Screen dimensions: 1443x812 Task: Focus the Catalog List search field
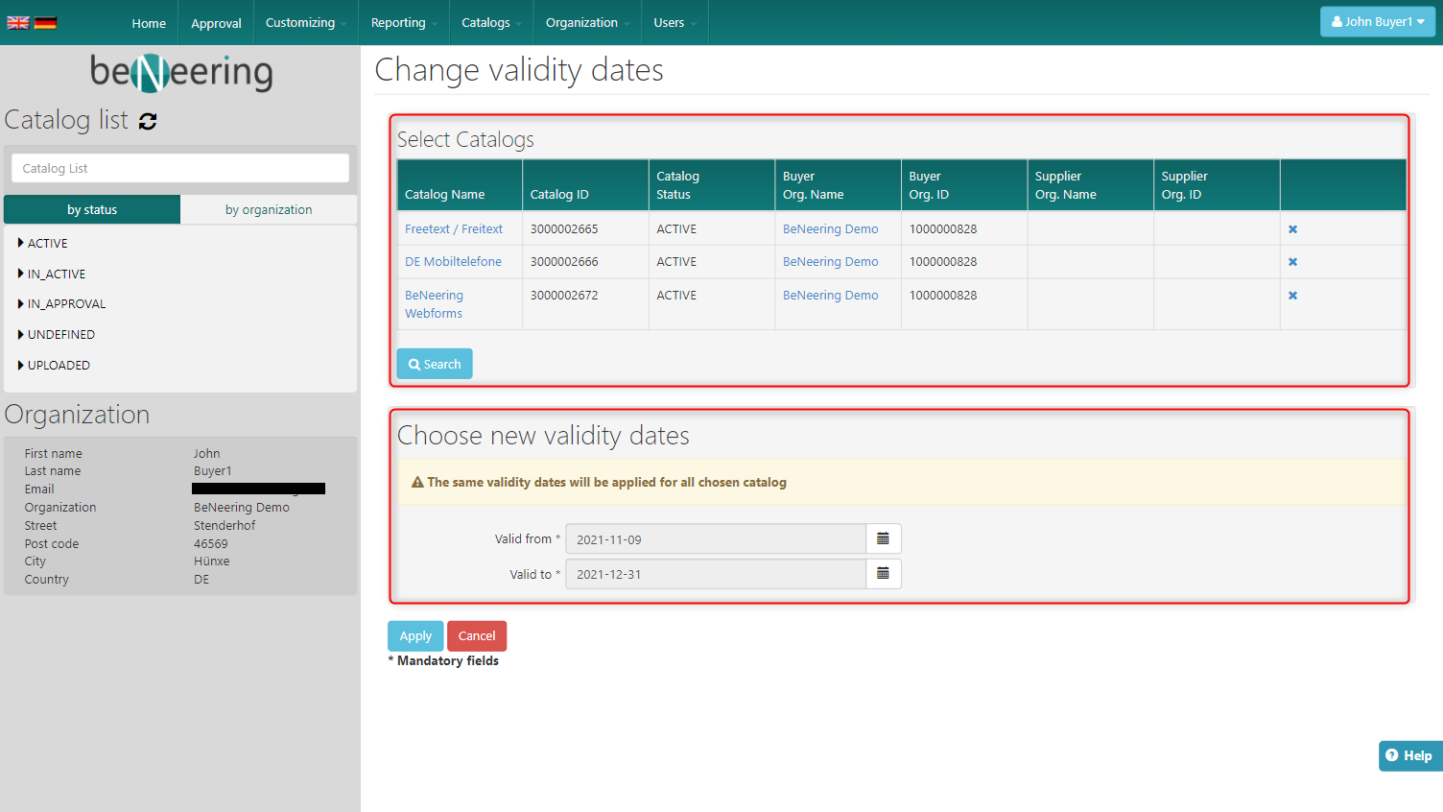(x=180, y=169)
